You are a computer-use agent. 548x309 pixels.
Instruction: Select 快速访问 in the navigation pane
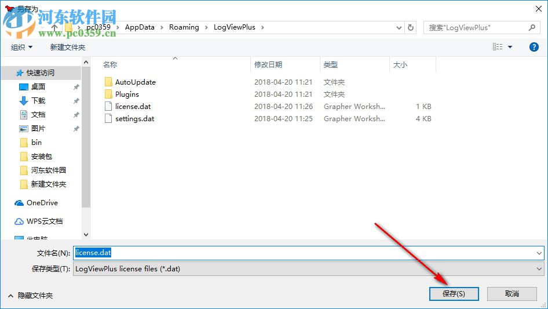pyautogui.click(x=41, y=73)
